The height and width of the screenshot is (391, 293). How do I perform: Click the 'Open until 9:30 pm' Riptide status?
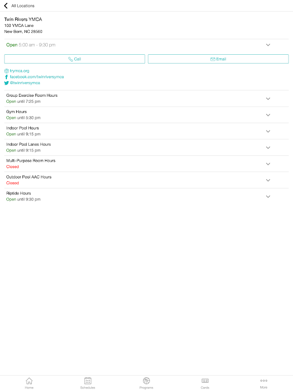click(x=23, y=199)
